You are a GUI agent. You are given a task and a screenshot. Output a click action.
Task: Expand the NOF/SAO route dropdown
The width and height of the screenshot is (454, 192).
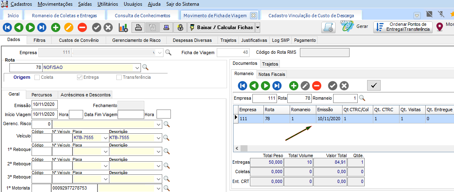[x=136, y=67]
